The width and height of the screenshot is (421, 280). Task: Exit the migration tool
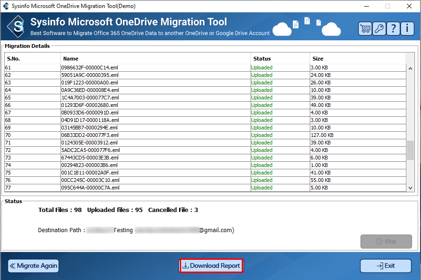[385, 266]
